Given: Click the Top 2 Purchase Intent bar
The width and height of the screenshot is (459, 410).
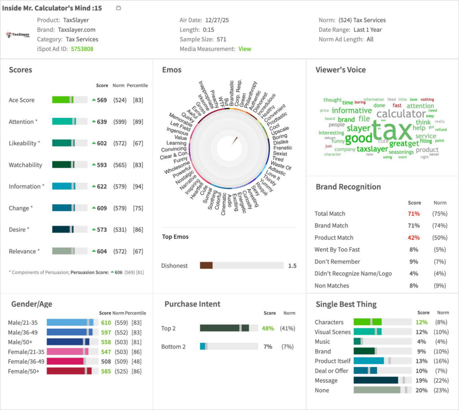Looking at the screenshot, I should pos(229,328).
